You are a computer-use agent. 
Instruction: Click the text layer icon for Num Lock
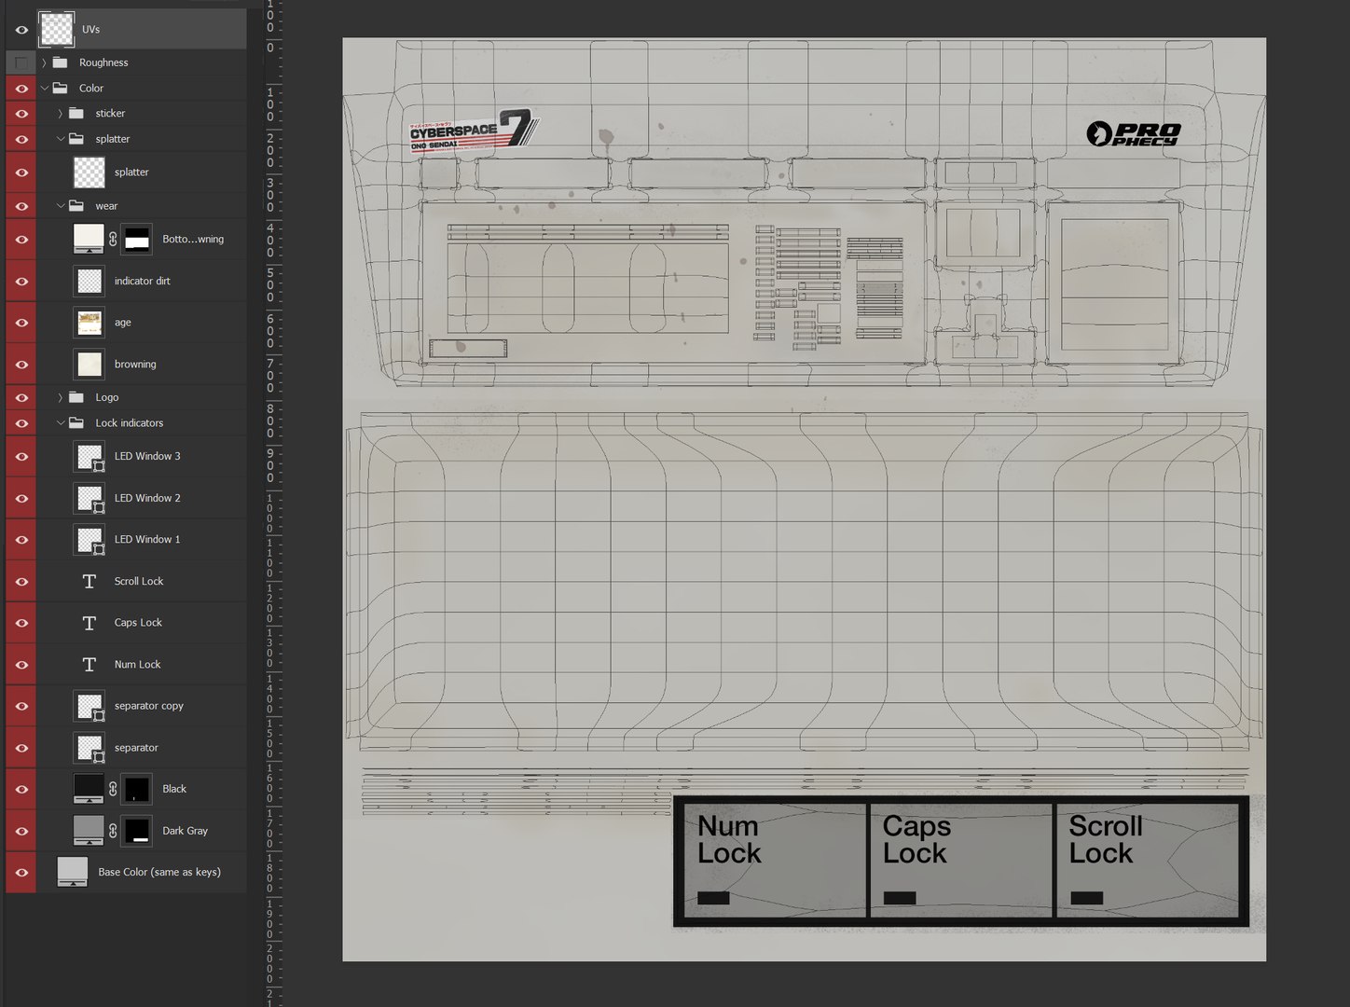coord(90,665)
